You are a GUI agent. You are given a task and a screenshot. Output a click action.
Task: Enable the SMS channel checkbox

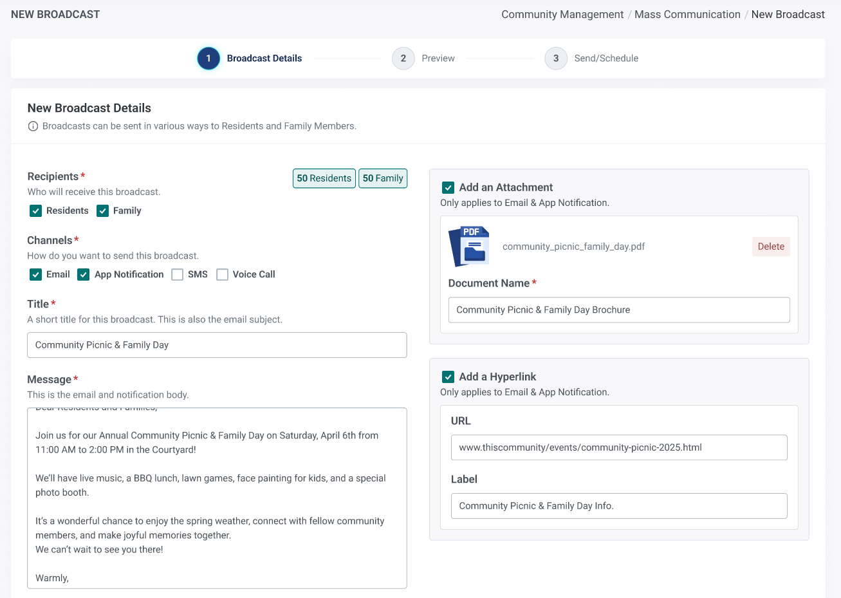[x=178, y=275]
